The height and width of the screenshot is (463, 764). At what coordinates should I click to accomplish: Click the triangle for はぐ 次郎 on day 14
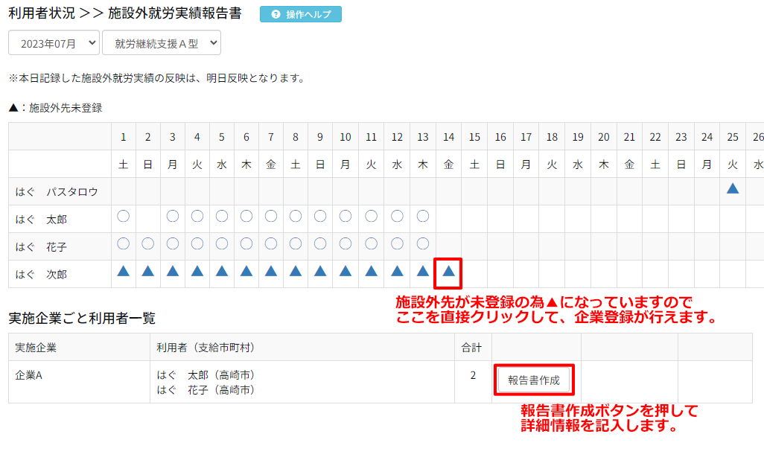(x=448, y=272)
